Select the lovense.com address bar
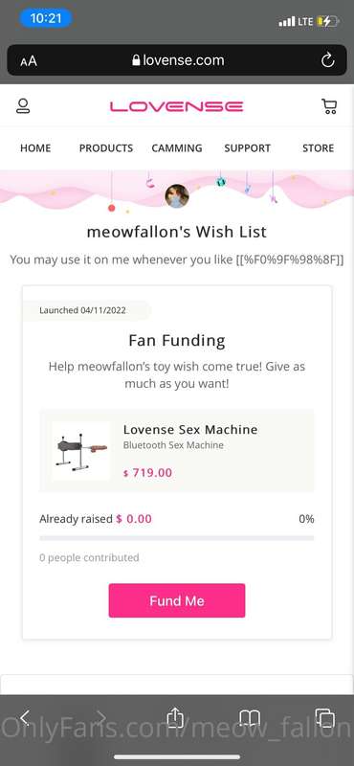 (177, 60)
